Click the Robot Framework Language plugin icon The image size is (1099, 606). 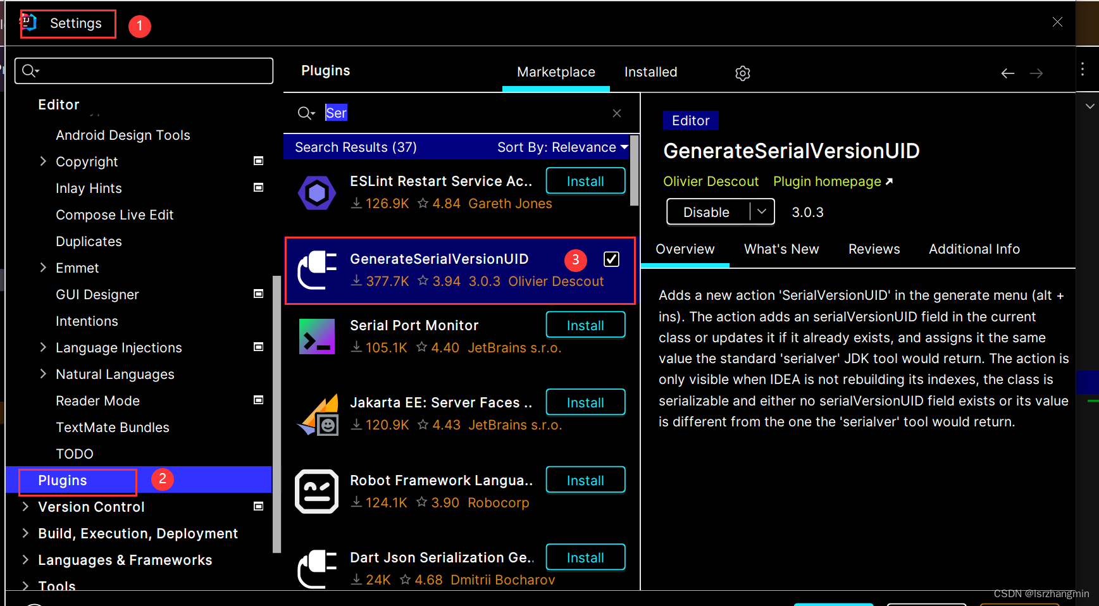tap(317, 492)
